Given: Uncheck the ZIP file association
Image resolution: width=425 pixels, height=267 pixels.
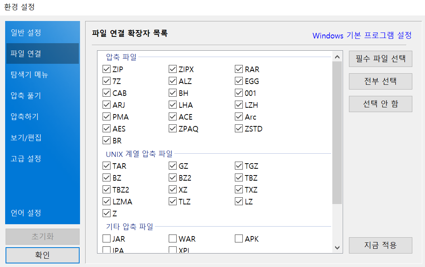Looking at the screenshot, I should [106, 69].
